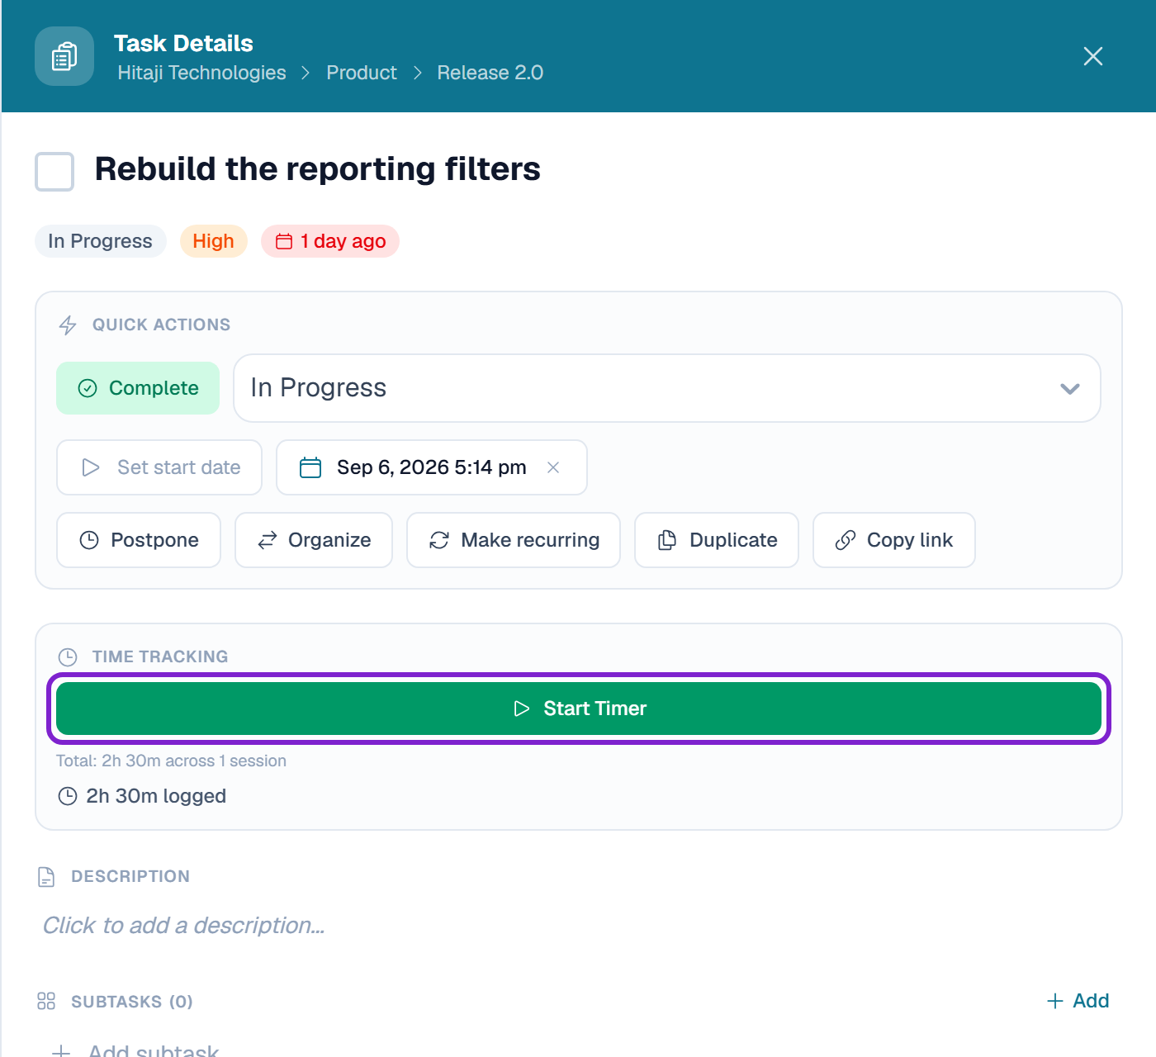Click to add a description
This screenshot has height=1057, width=1156.
(x=183, y=926)
